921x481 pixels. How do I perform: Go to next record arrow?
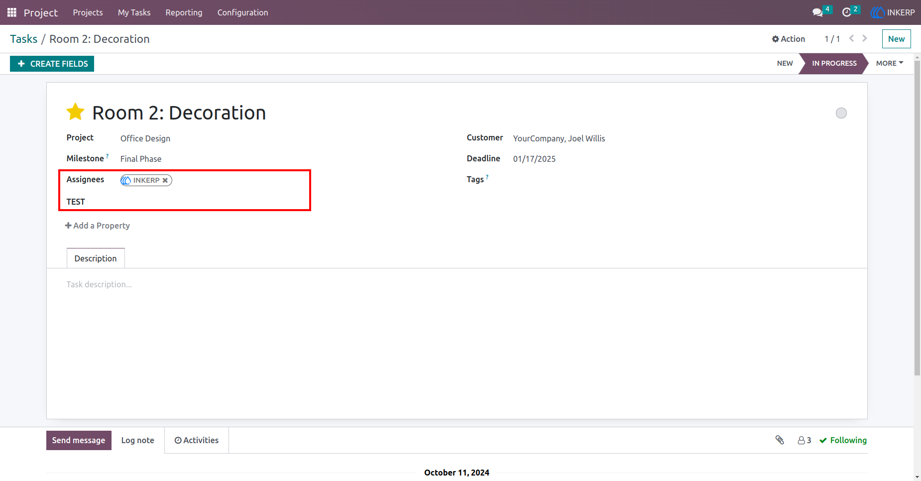(x=865, y=38)
